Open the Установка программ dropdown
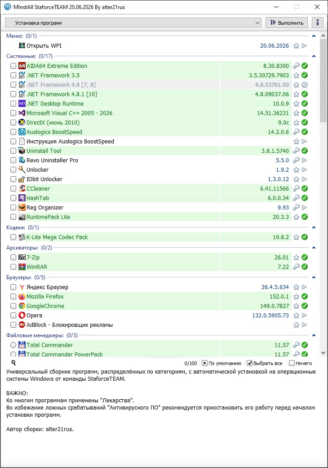Image resolution: width=328 pixels, height=468 pixels. (x=133, y=22)
